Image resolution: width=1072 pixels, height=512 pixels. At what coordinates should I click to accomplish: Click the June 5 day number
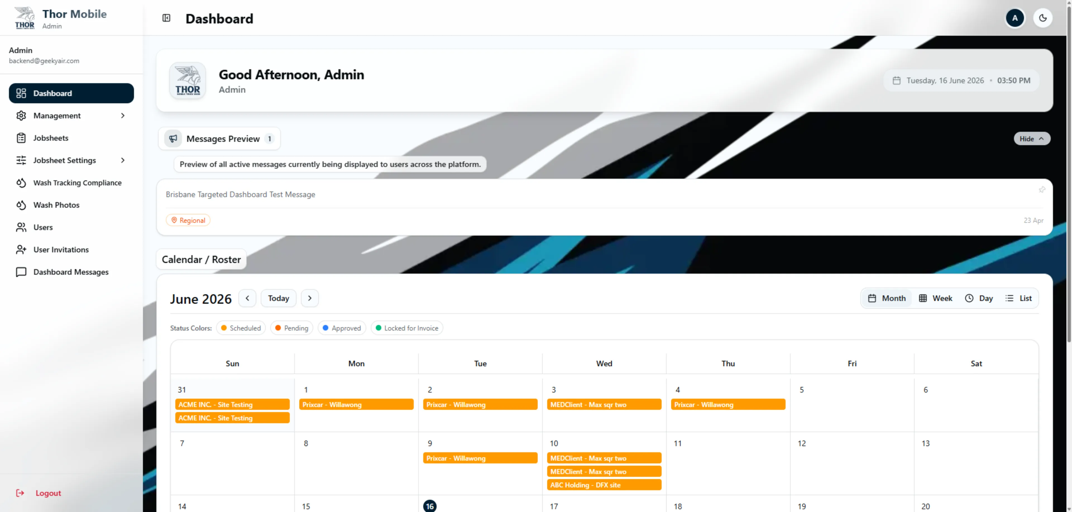(x=801, y=390)
